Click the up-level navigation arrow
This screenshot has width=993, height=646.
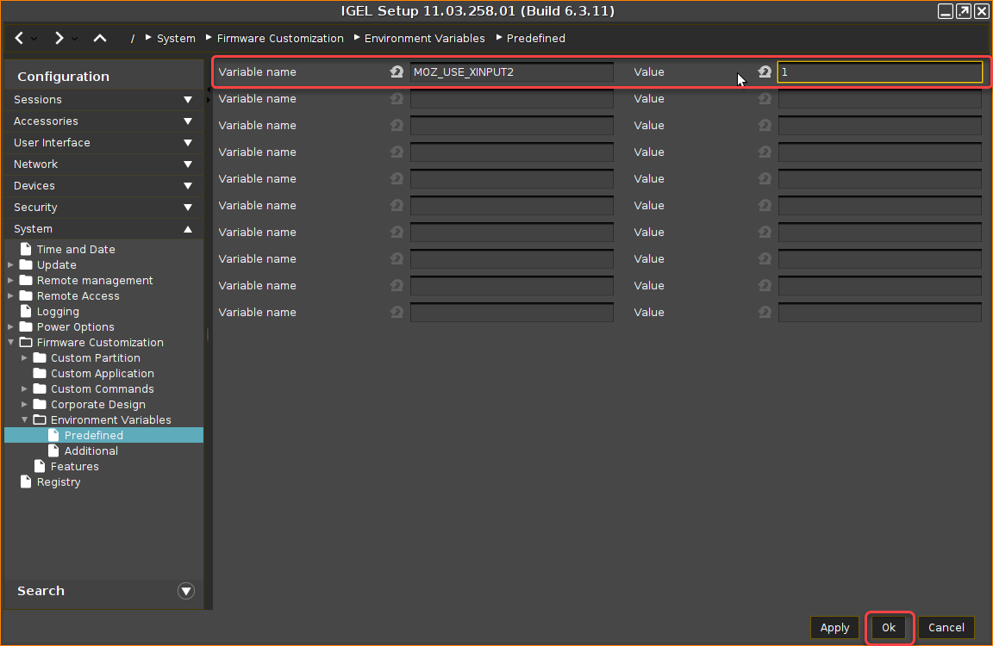pos(100,38)
